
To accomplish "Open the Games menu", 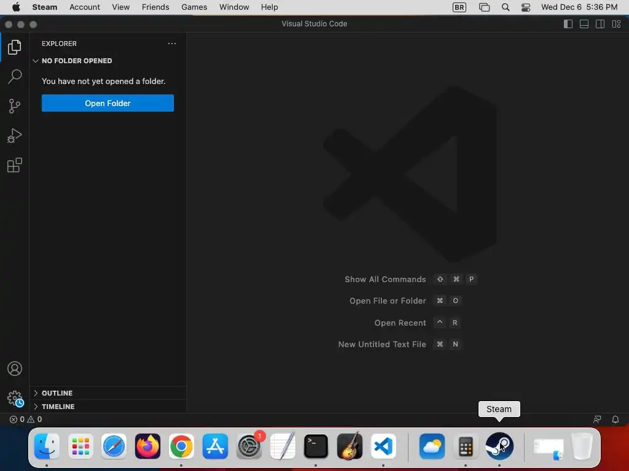I will point(194,7).
